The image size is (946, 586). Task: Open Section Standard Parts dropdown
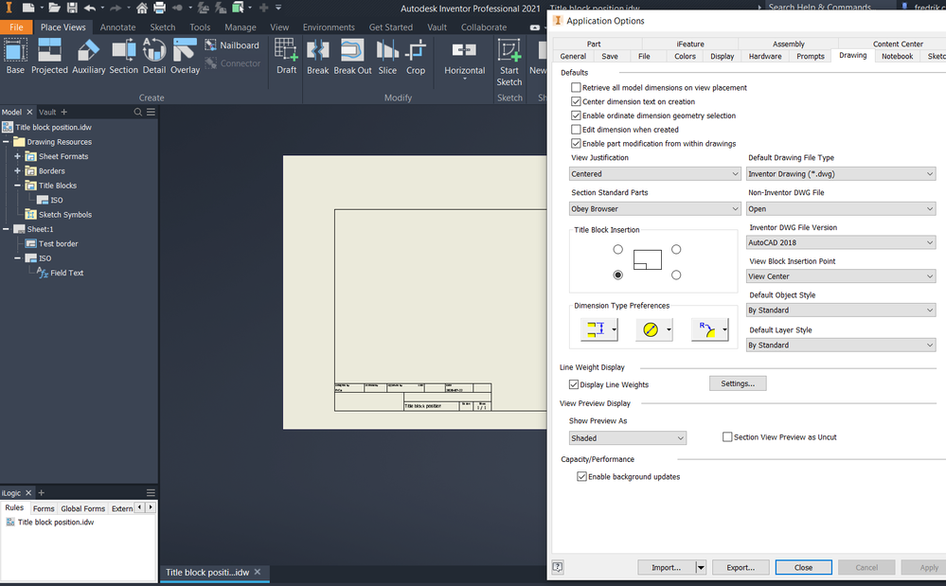655,208
